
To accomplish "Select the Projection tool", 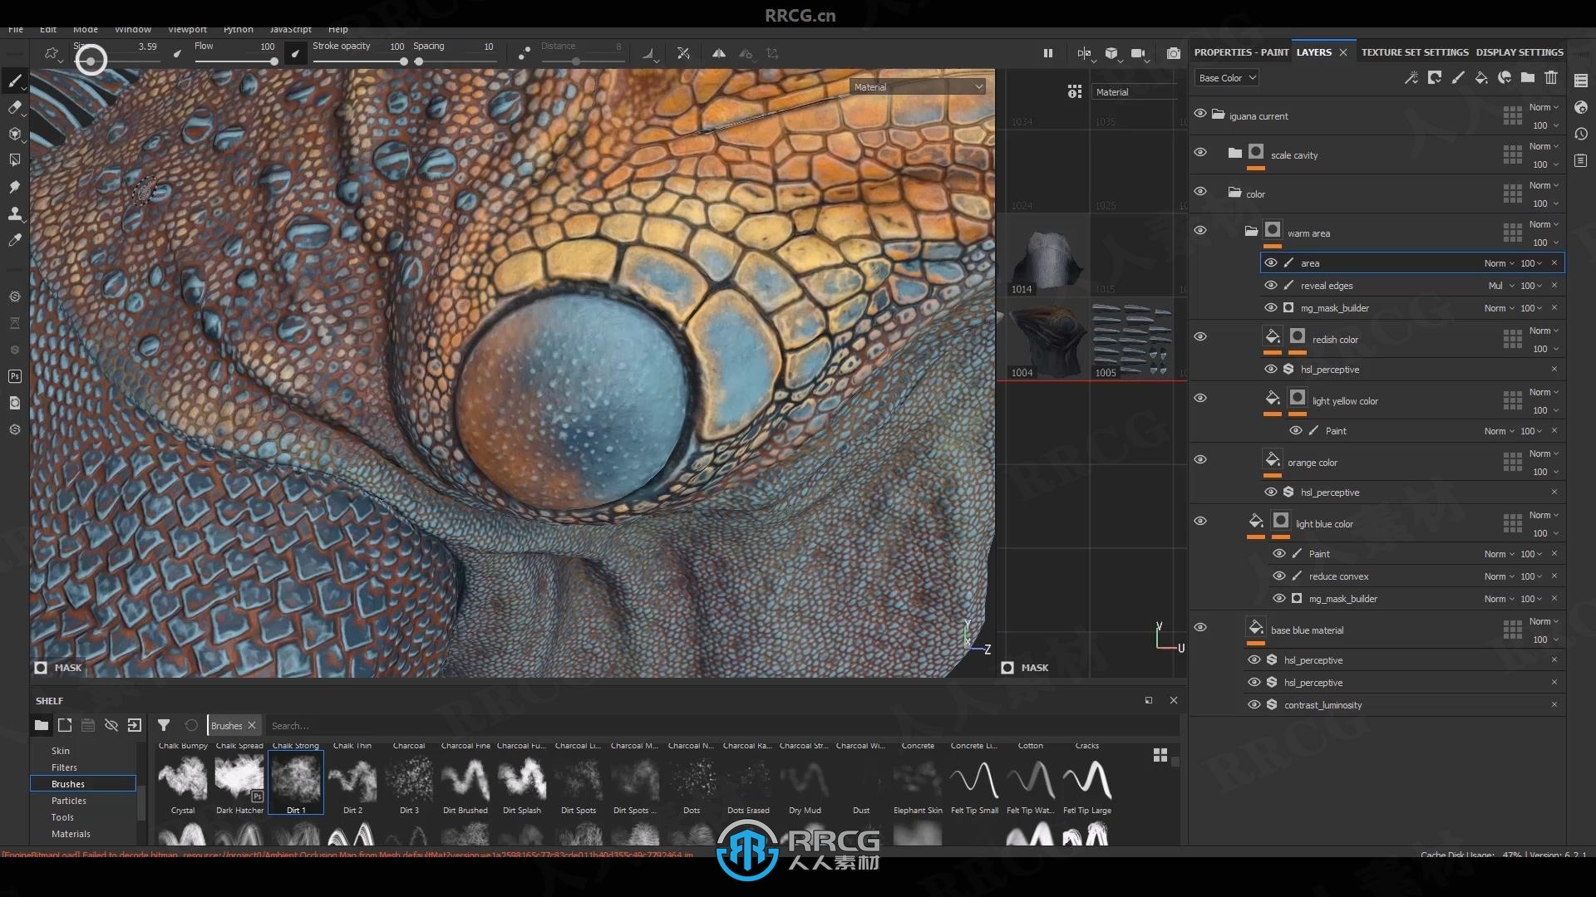I will click(15, 134).
